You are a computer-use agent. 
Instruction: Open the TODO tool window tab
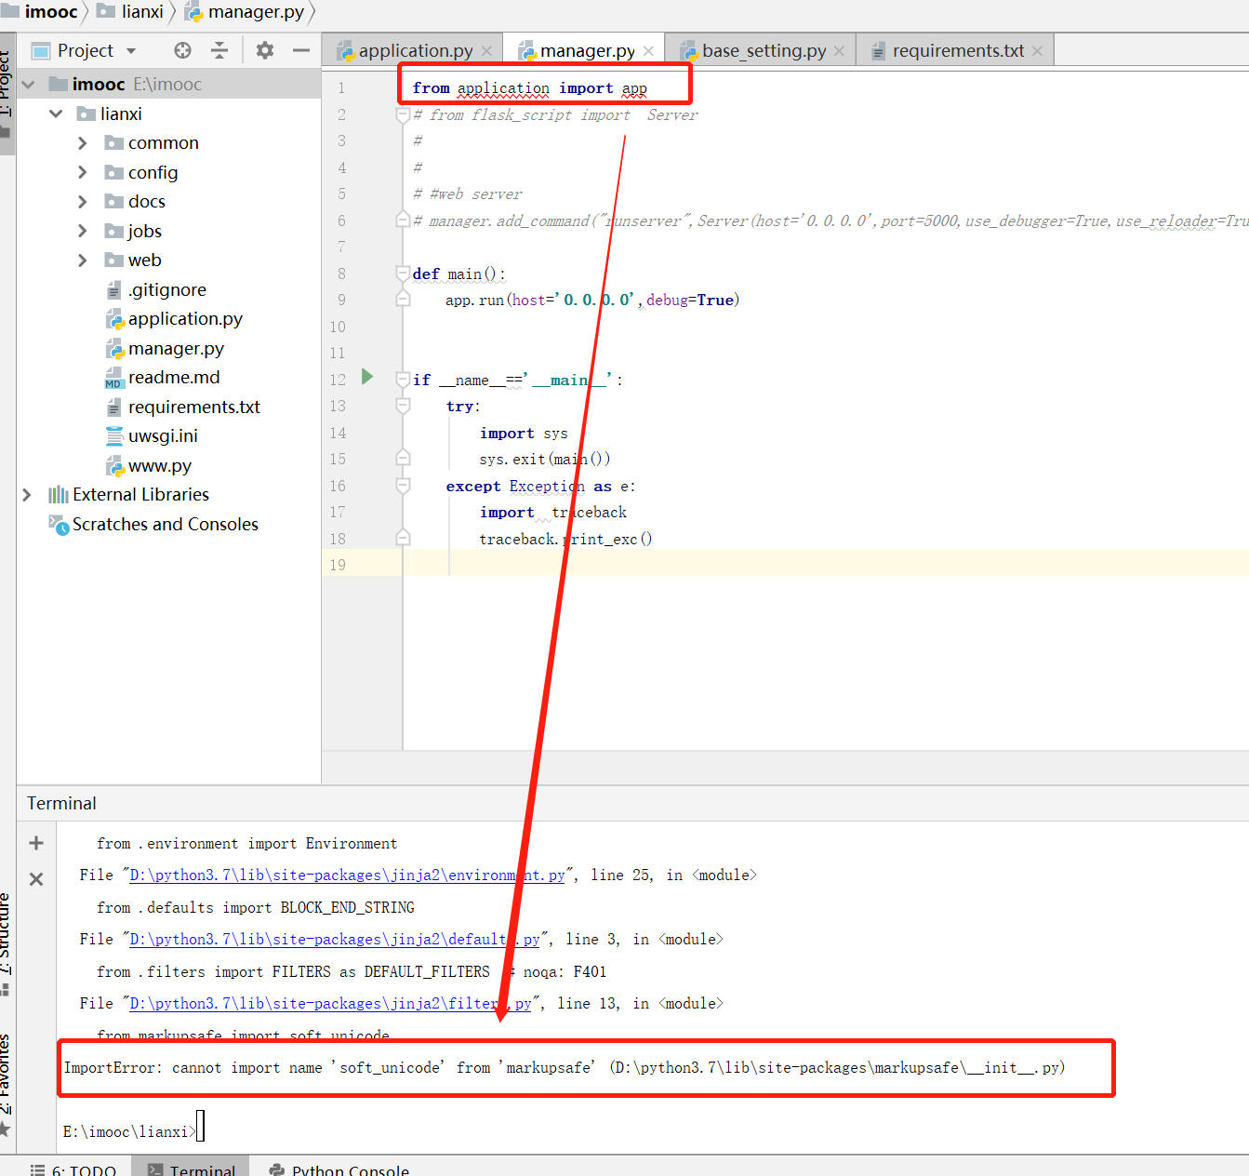coord(73,1169)
